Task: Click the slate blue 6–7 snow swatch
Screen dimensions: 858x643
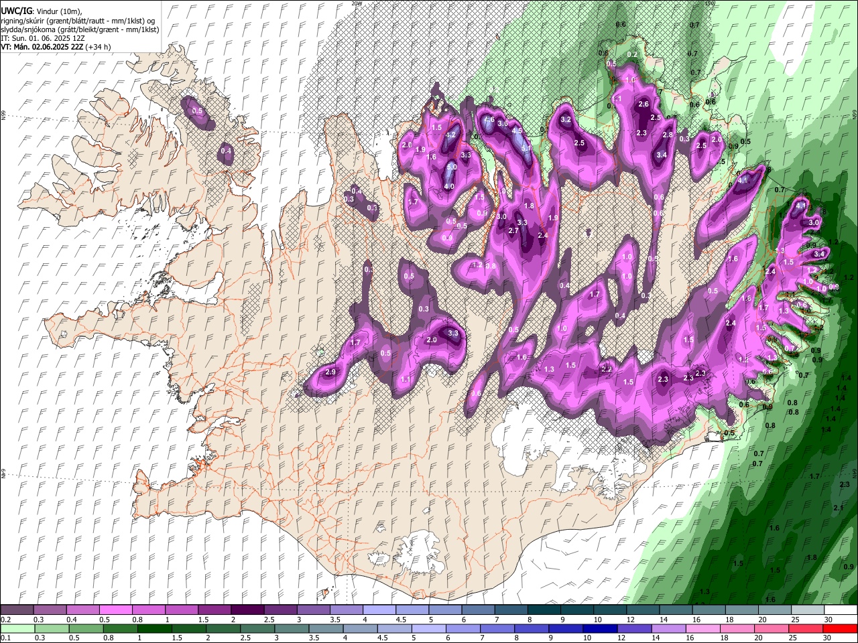Action: (479, 610)
